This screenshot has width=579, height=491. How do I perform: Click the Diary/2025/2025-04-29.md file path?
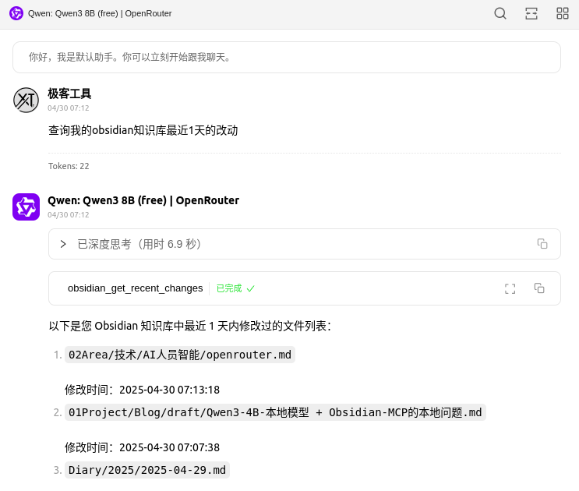click(x=147, y=470)
